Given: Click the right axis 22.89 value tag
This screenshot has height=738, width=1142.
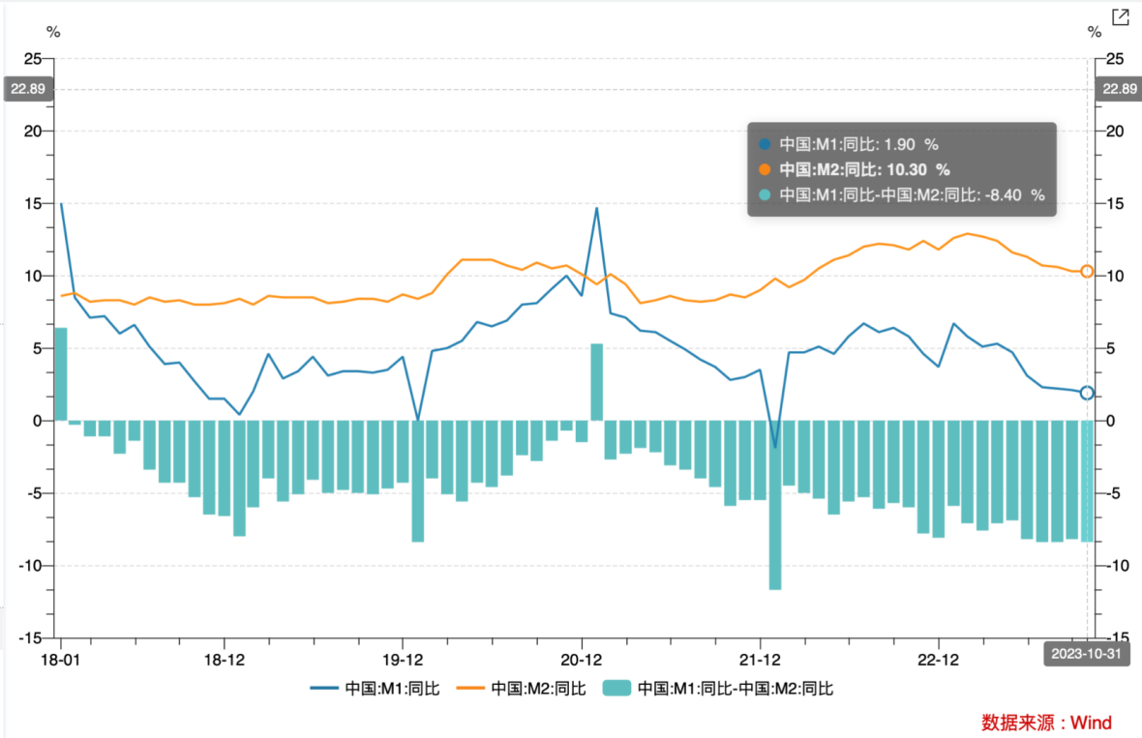Looking at the screenshot, I should 1119,89.
